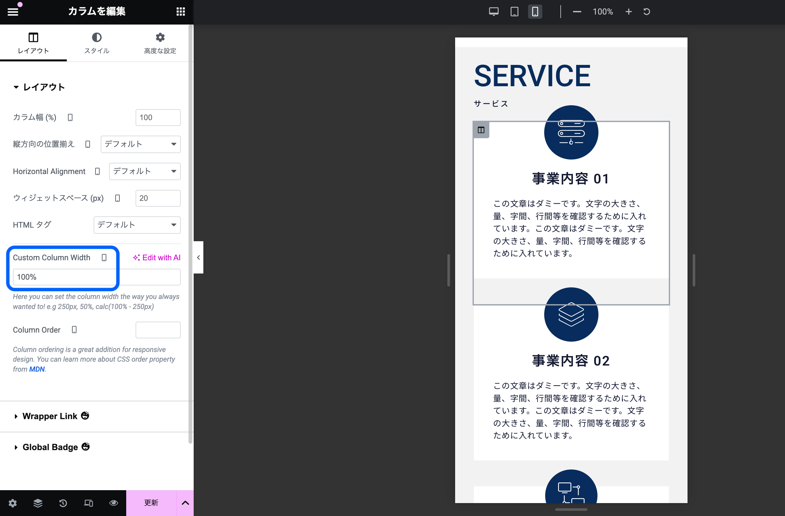Click the zoom-in plus control
The width and height of the screenshot is (785, 516).
click(629, 12)
